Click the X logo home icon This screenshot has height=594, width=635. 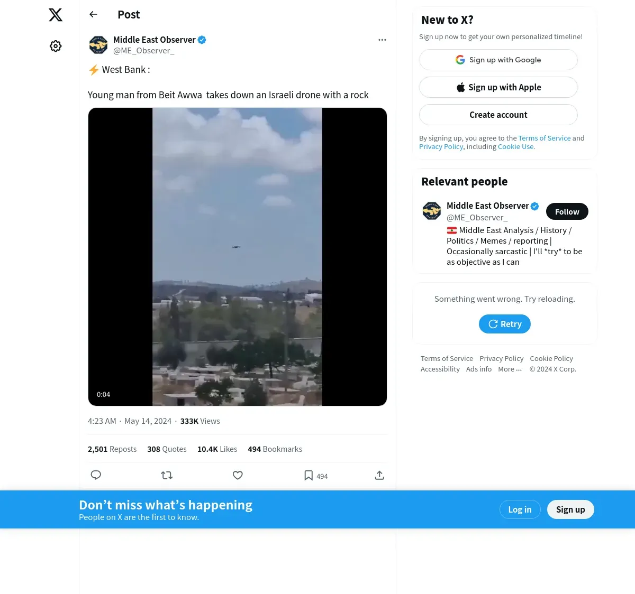(x=56, y=15)
